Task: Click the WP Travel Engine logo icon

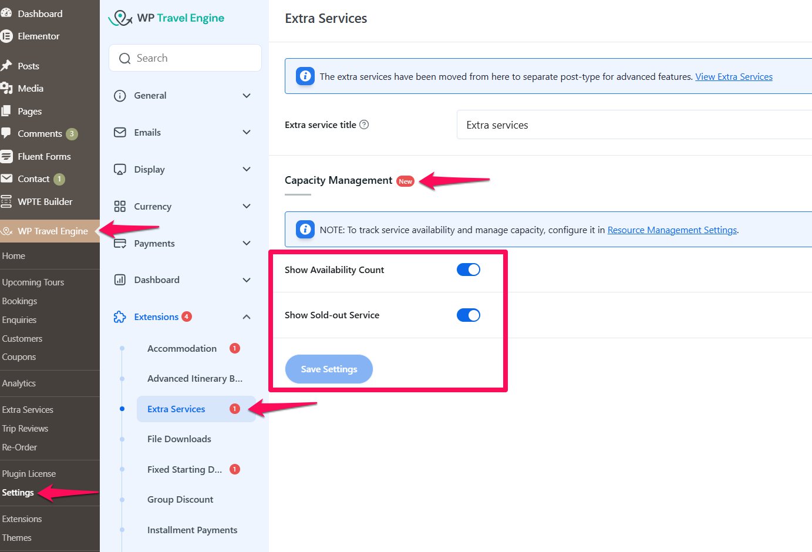Action: click(120, 18)
